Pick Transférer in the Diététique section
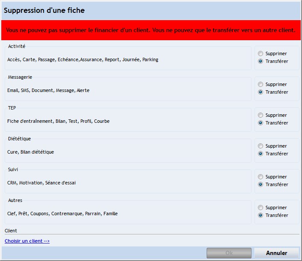Viewport: 302px width, 261px height. point(261,154)
